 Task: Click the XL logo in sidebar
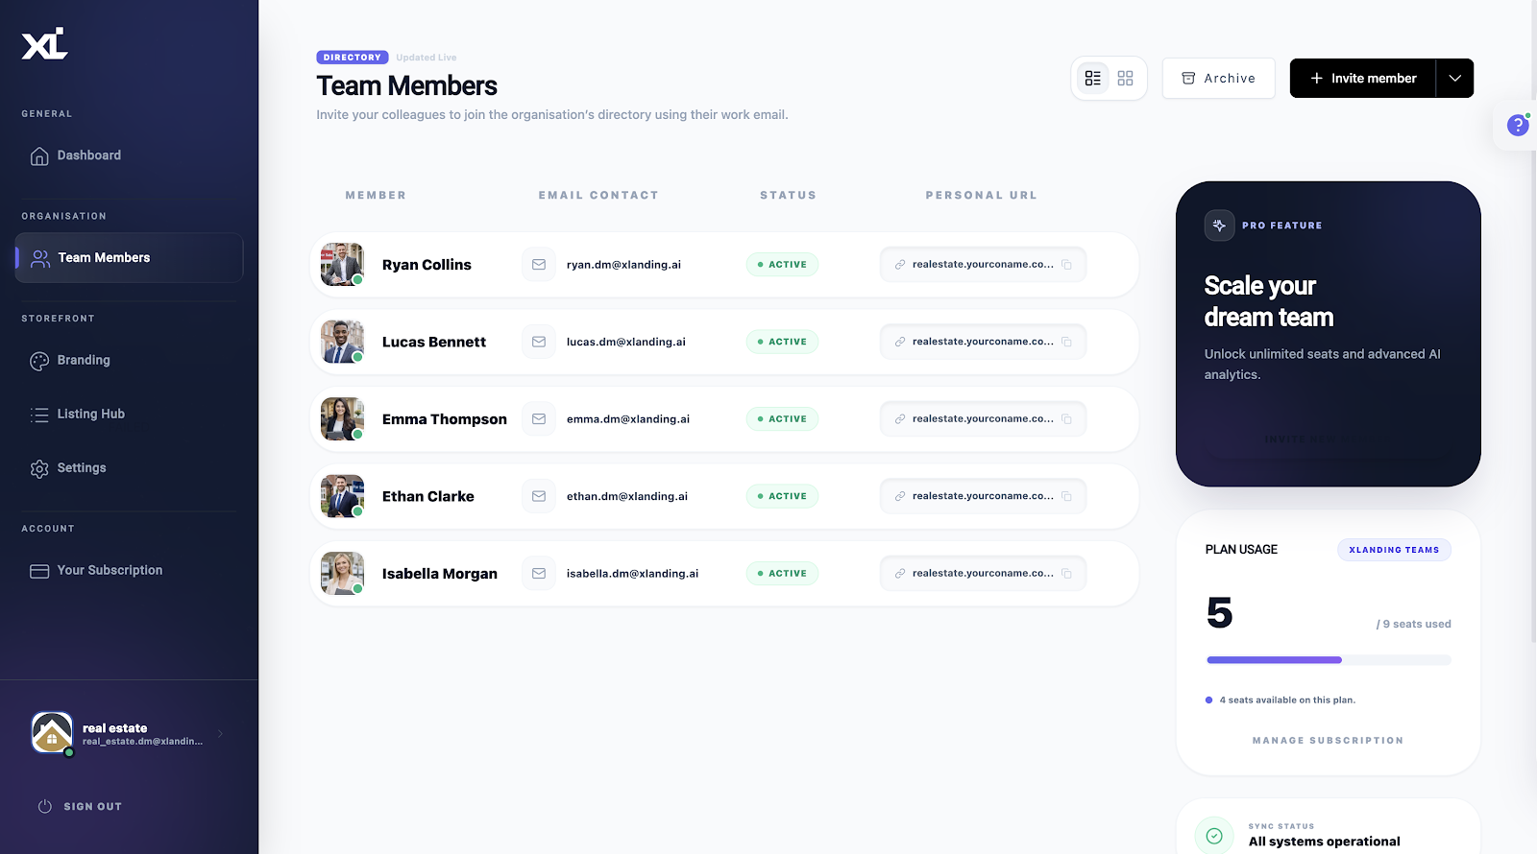(x=45, y=43)
